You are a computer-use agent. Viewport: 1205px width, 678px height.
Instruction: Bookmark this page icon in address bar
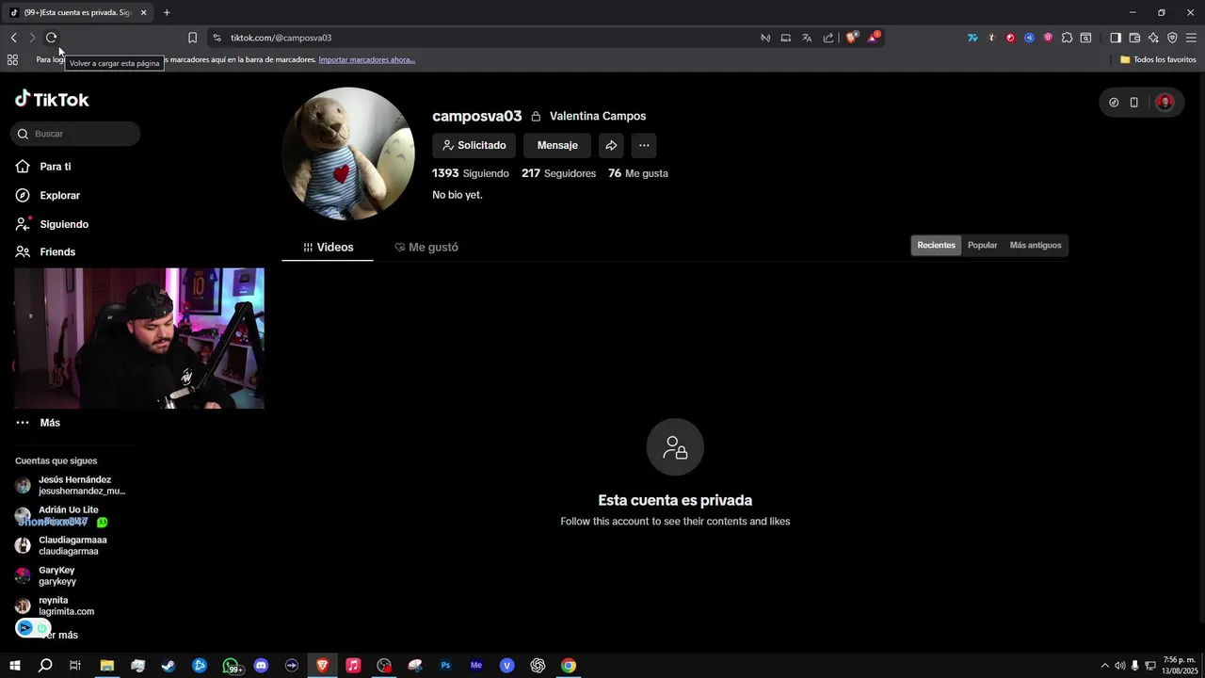point(192,38)
